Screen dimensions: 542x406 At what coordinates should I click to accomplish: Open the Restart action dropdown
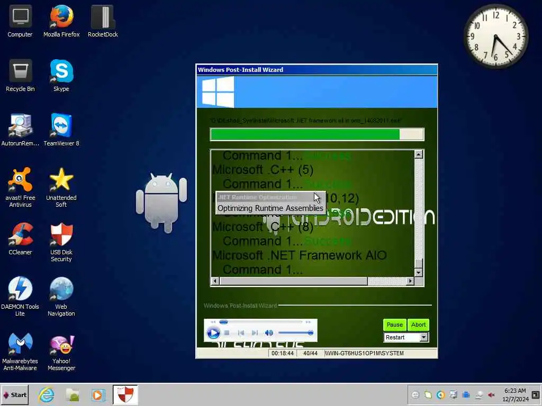click(x=424, y=337)
